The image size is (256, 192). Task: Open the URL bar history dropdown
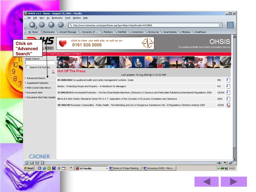(220, 25)
